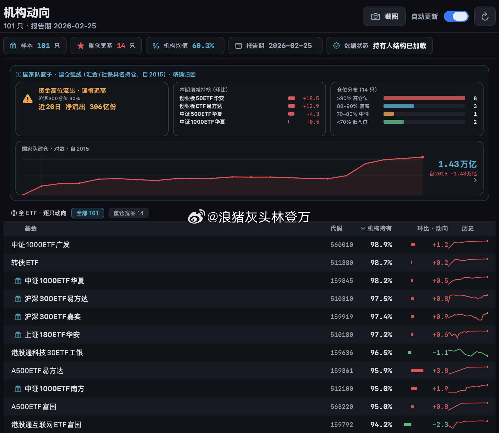Click the camera screenshot icon
This screenshot has height=433, width=499.
tap(375, 17)
